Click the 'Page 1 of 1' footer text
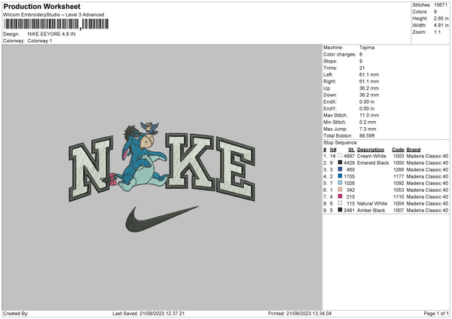Viewport: 452px width, 319px height. [x=436, y=314]
